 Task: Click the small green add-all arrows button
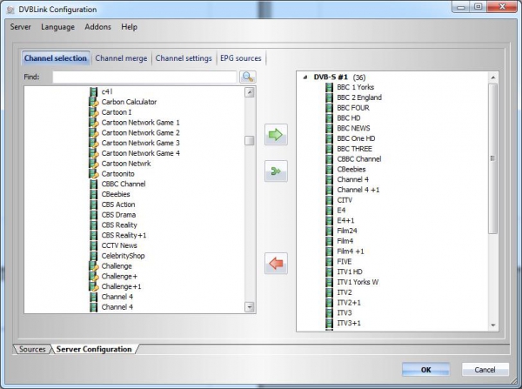click(x=276, y=171)
